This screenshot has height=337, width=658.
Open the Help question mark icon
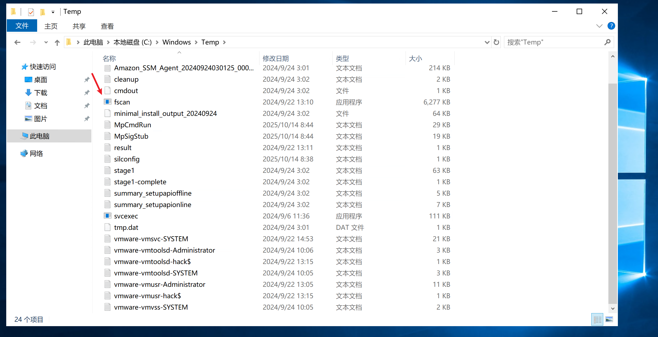611,26
